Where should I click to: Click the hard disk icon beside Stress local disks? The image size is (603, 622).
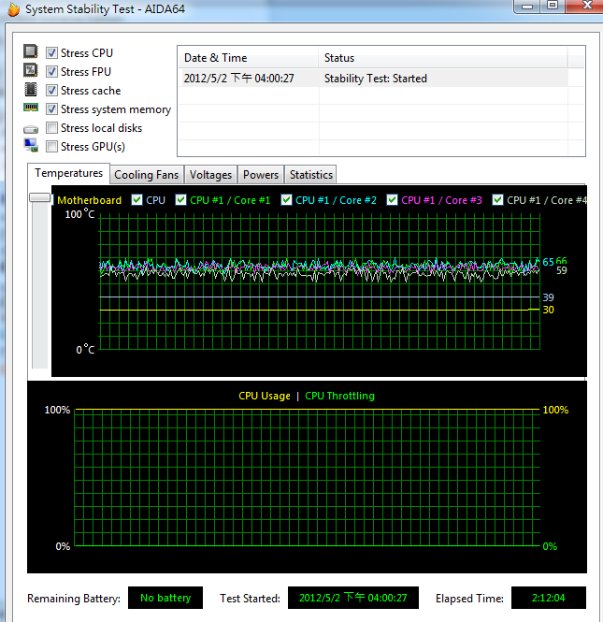[31, 129]
